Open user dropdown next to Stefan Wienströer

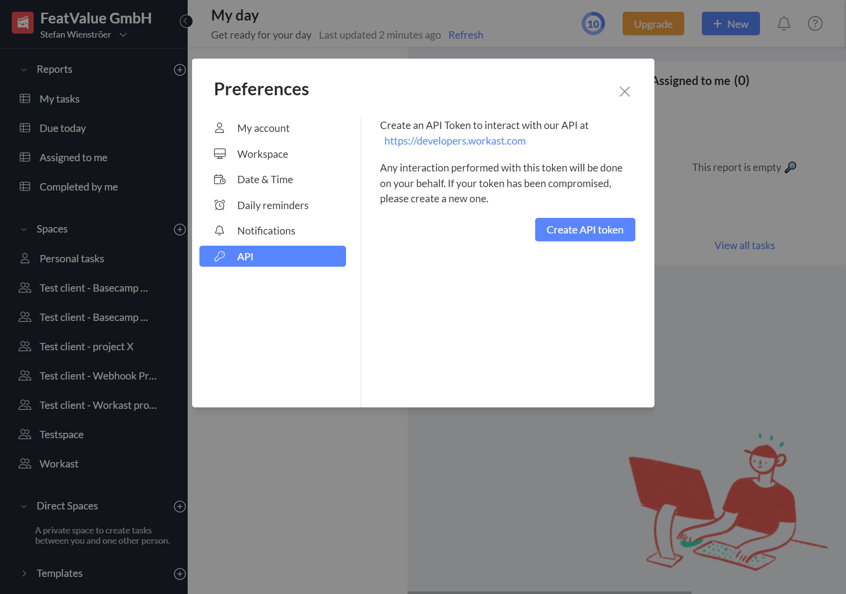point(123,35)
